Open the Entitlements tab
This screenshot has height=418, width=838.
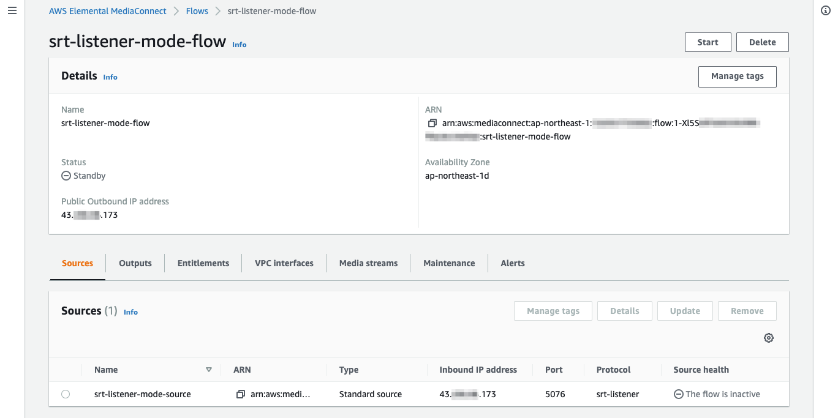203,263
